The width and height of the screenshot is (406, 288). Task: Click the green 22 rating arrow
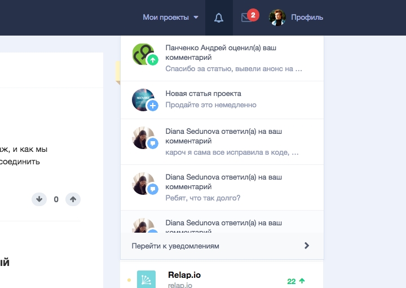pyautogui.click(x=302, y=281)
